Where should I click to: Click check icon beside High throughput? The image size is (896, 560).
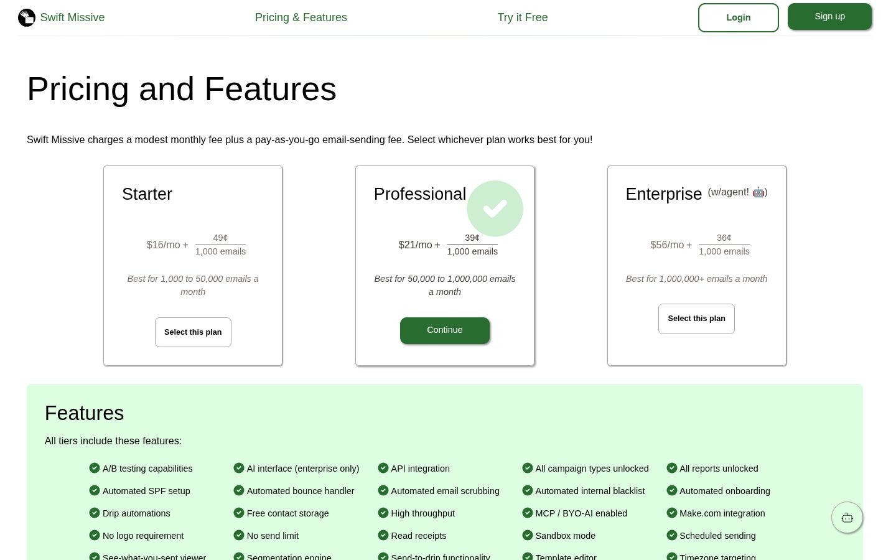(x=383, y=513)
